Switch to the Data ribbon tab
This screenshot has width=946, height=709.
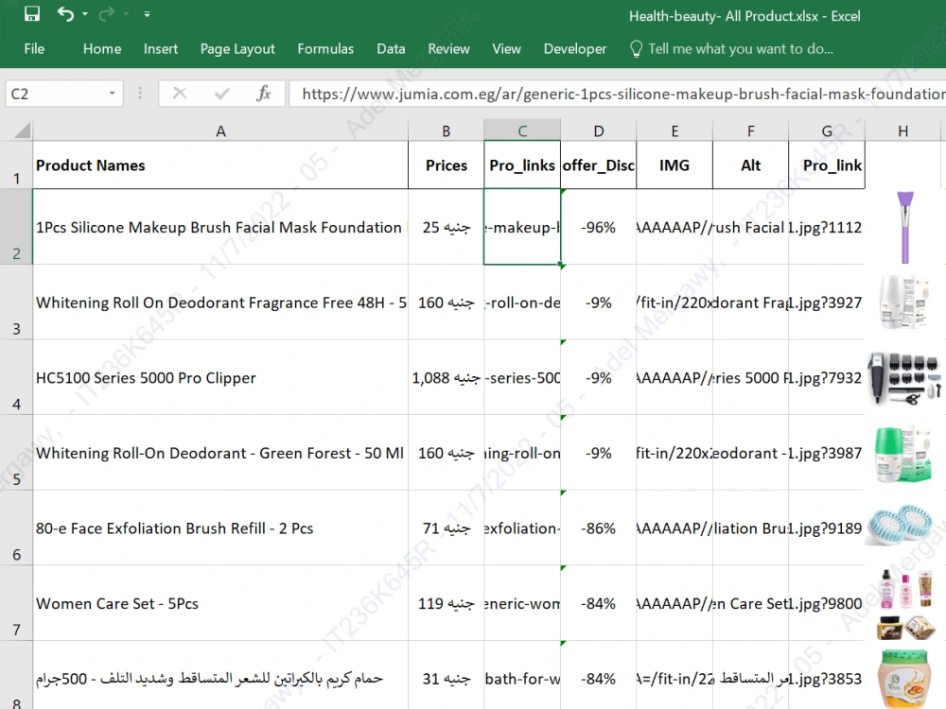[x=391, y=48]
